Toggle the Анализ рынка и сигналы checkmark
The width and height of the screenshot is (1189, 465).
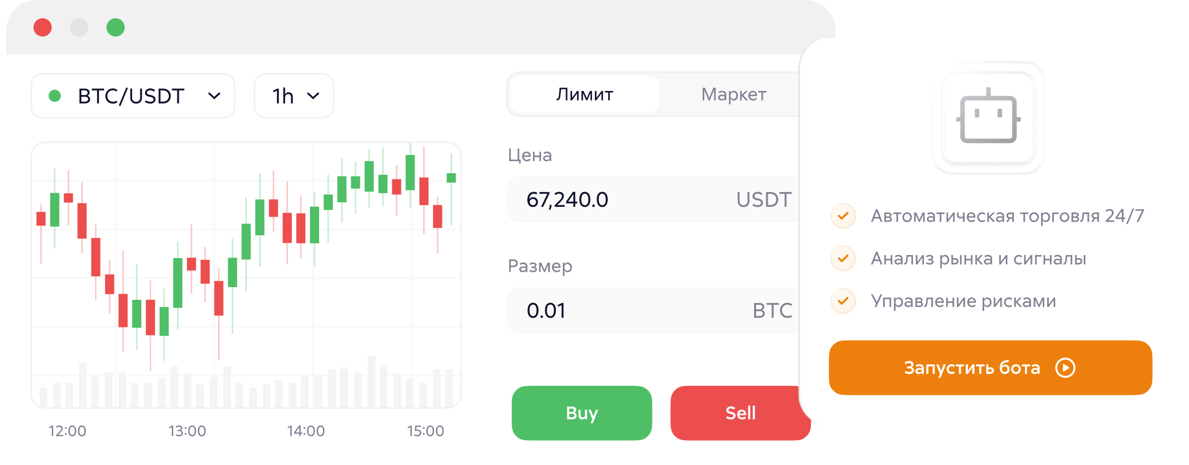(843, 259)
